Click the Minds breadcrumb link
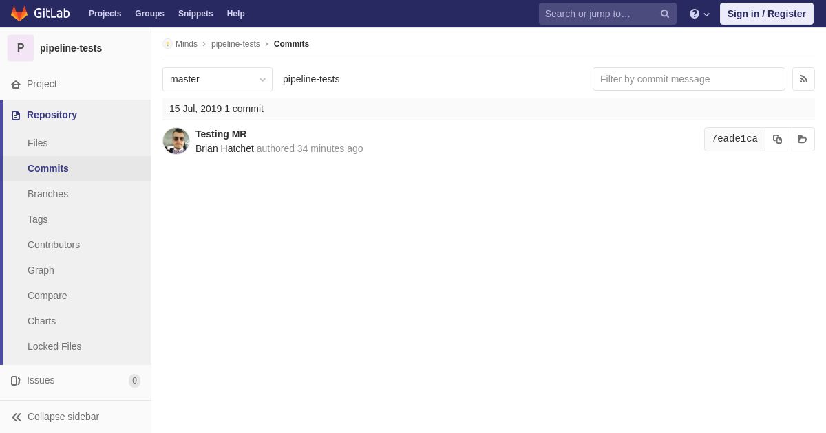826x433 pixels. click(x=187, y=44)
